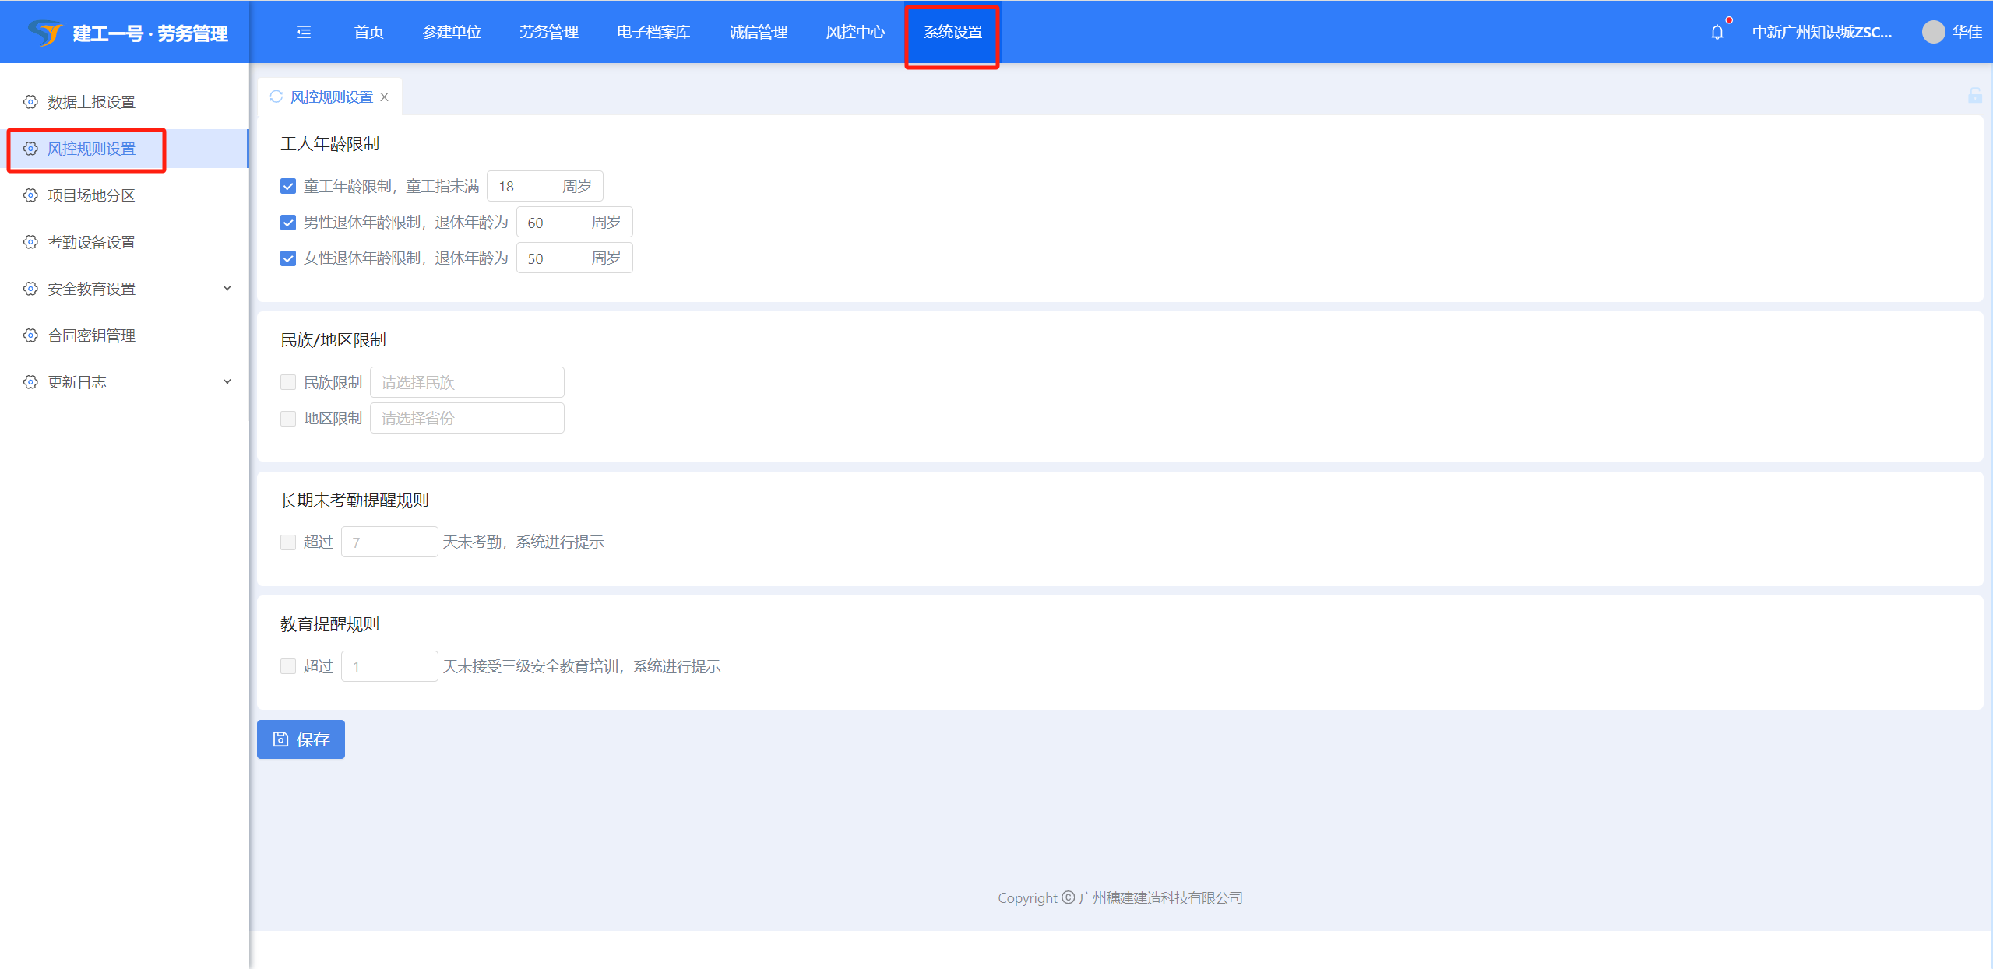Open 合同密钥管理 in sidebar
This screenshot has width=1993, height=969.
point(91,335)
